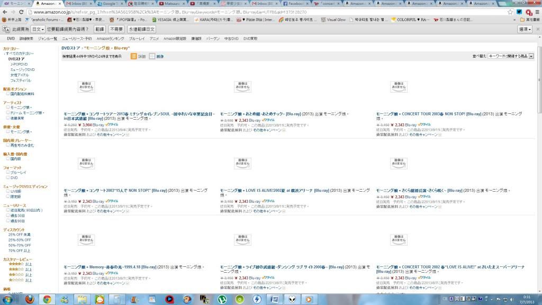Open the Pixie Stix bookmark

(x=256, y=20)
